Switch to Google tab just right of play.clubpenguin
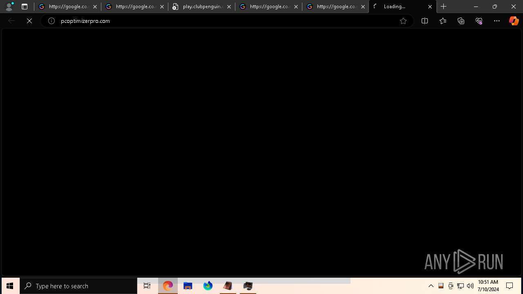Viewport: 523px width, 294px height. coord(269,7)
